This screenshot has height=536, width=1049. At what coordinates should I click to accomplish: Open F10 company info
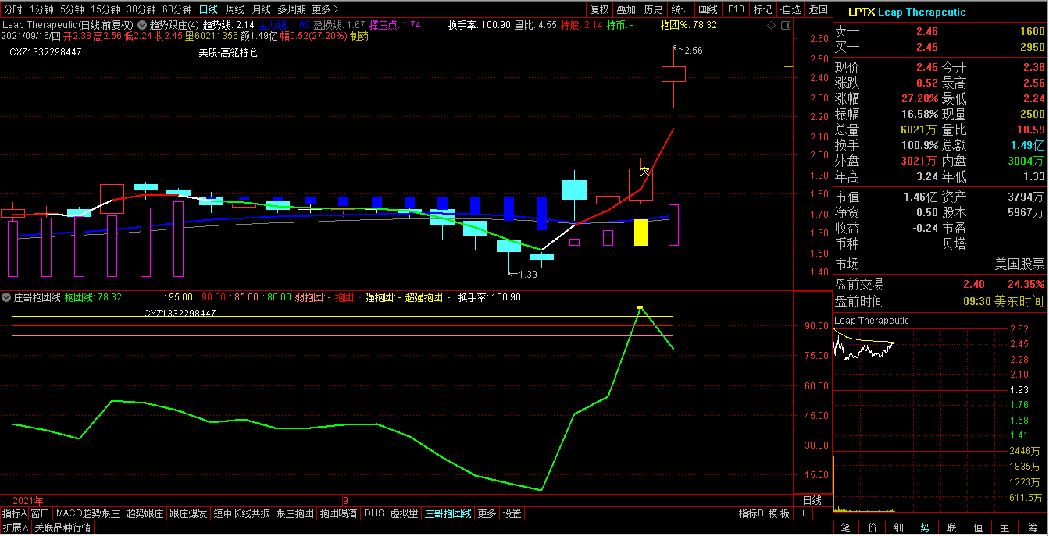(736, 9)
